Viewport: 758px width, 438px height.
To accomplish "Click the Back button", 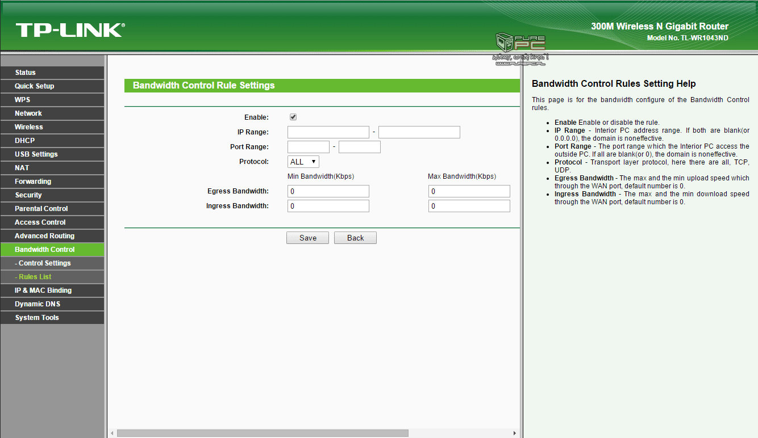I will 355,238.
